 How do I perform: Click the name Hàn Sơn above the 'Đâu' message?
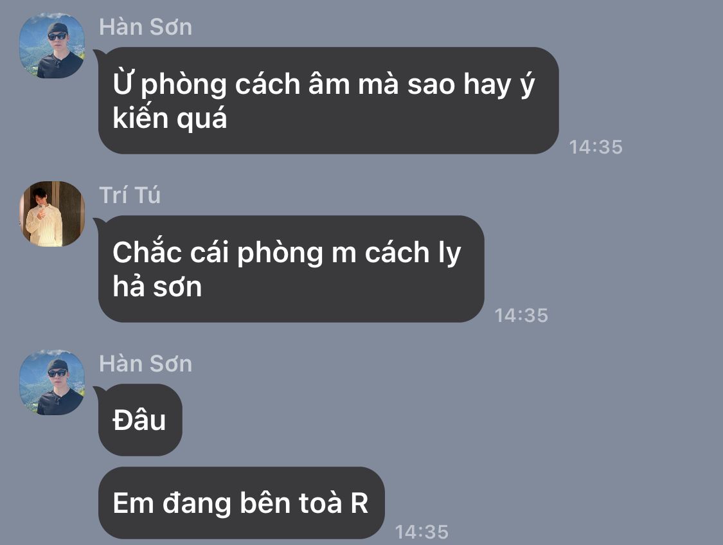pyautogui.click(x=146, y=363)
